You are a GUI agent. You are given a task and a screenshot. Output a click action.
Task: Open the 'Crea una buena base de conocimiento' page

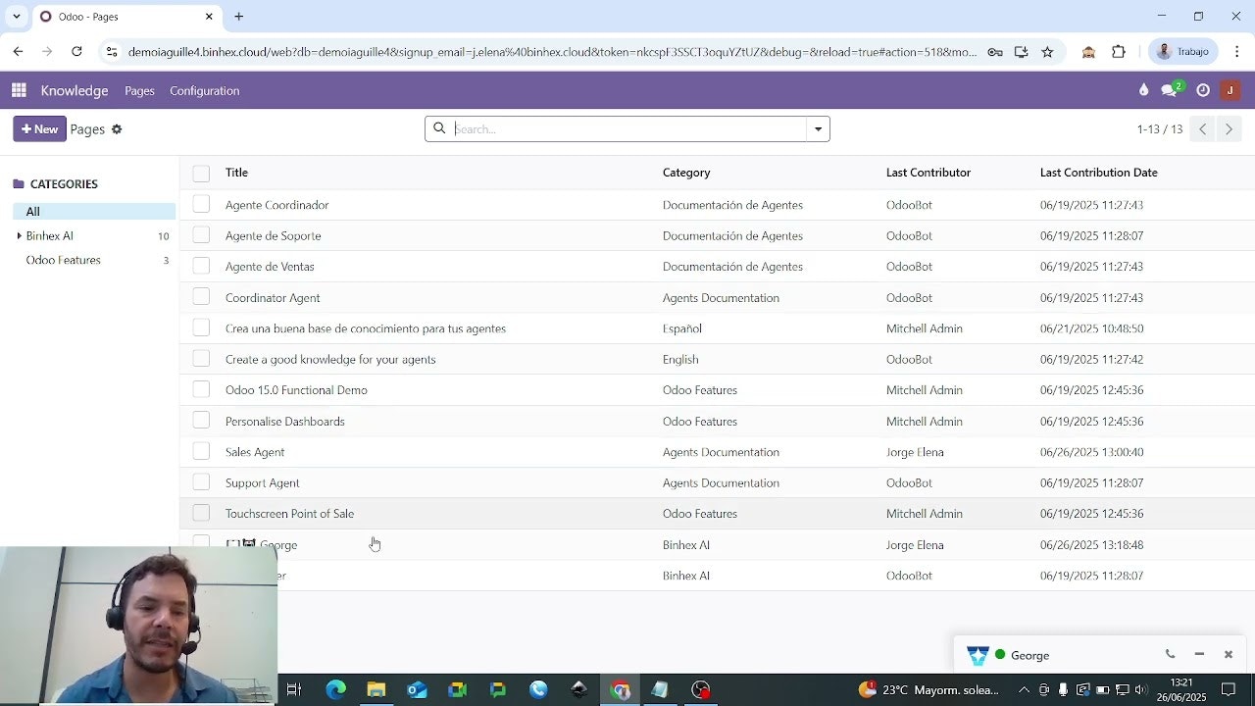[x=366, y=328]
